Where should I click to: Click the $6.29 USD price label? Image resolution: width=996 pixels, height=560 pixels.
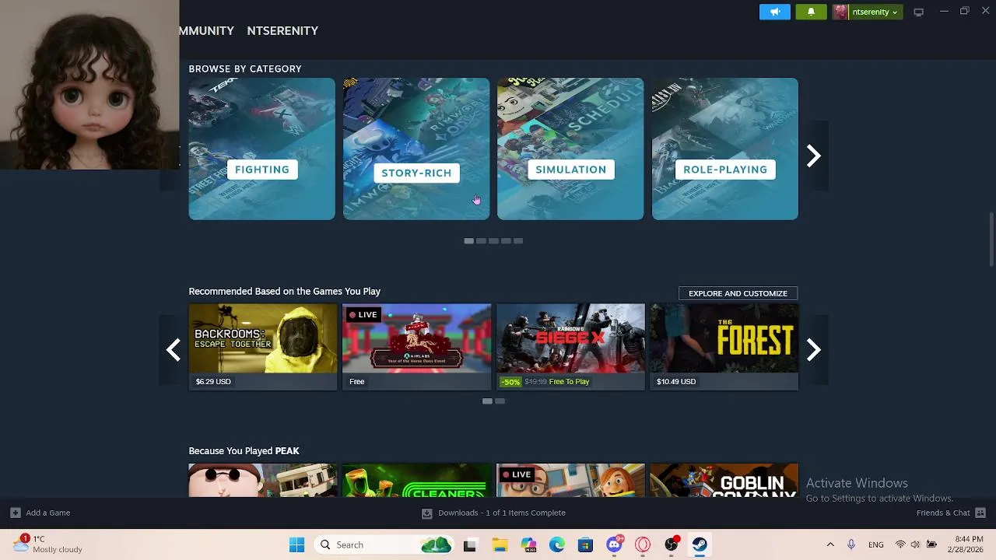pos(213,382)
